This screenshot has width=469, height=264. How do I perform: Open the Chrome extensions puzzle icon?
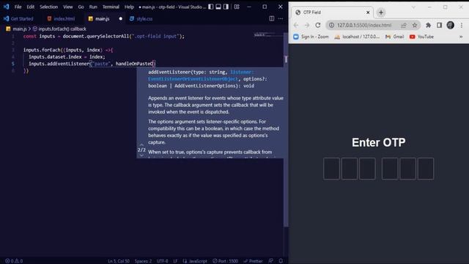(x=428, y=25)
